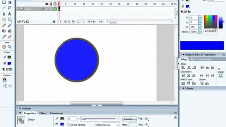Viewport: 226px width, 127px height.
Task: Switch to the Info tab
Action: point(193,59)
